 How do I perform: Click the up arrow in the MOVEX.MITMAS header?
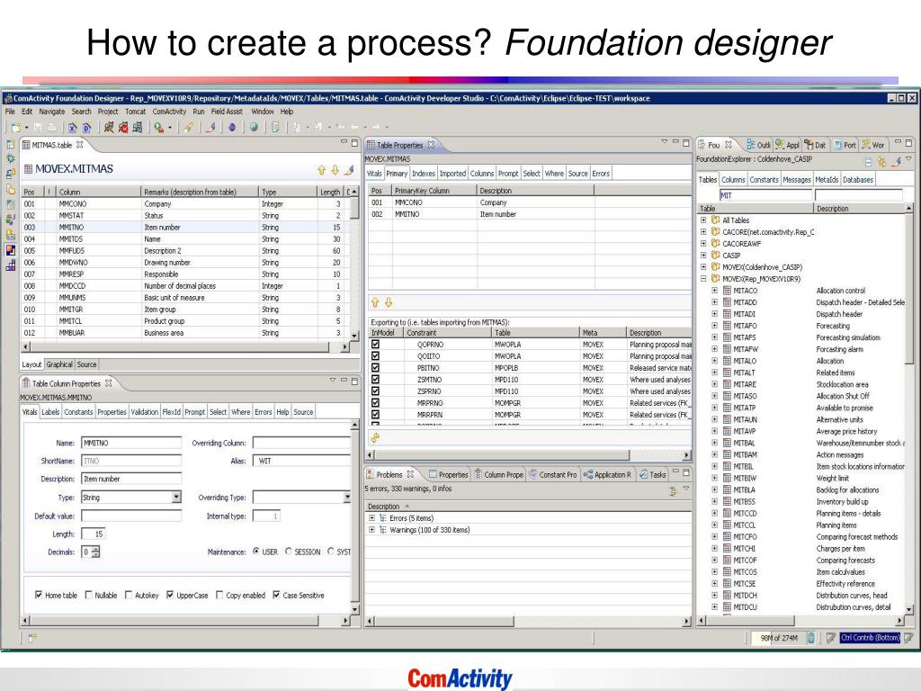click(321, 170)
